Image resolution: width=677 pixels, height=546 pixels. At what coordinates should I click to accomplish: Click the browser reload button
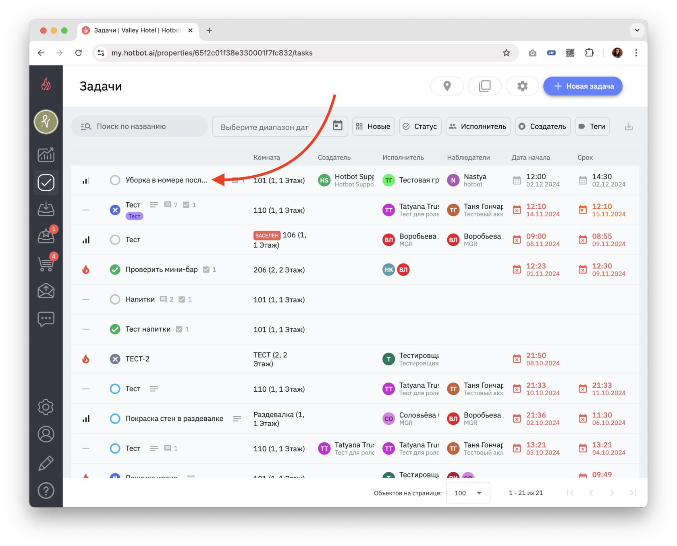[x=79, y=53]
